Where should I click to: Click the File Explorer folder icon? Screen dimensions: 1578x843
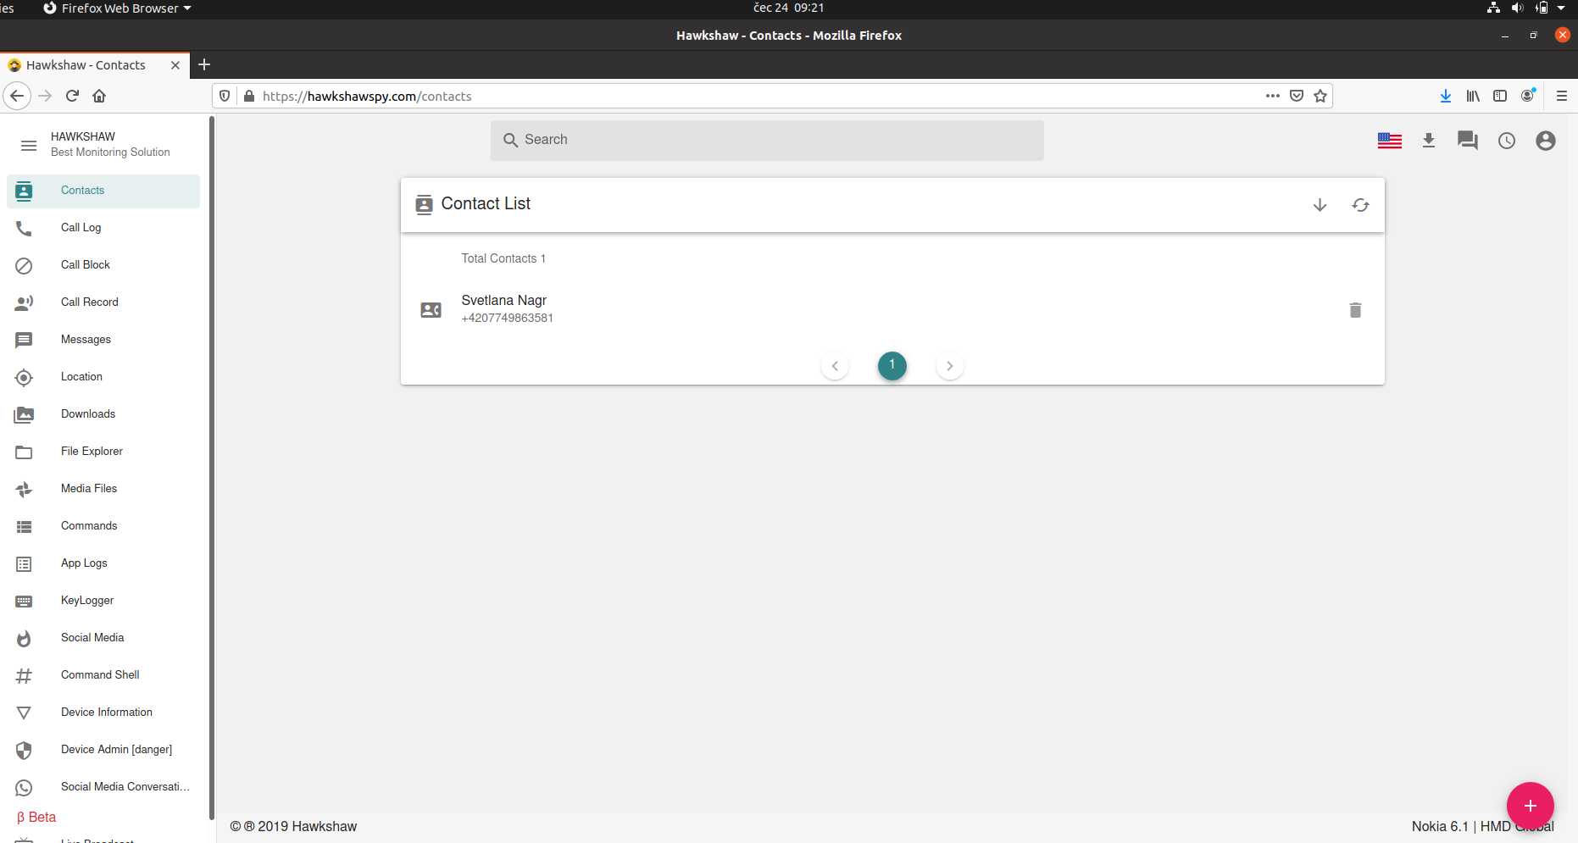[24, 452]
